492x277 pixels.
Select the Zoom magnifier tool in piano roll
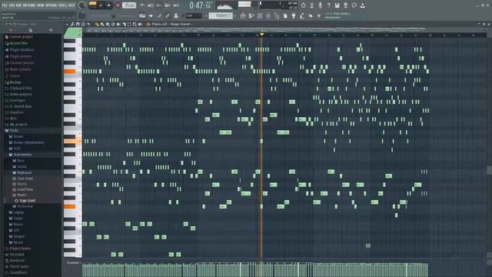pos(135,24)
